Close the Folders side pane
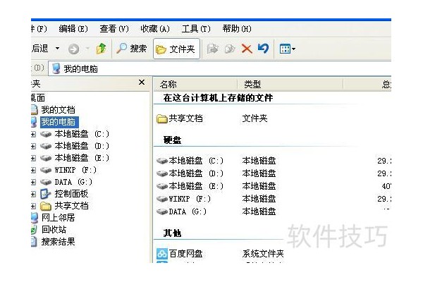This screenshot has height=282, width=423. pos(142,82)
